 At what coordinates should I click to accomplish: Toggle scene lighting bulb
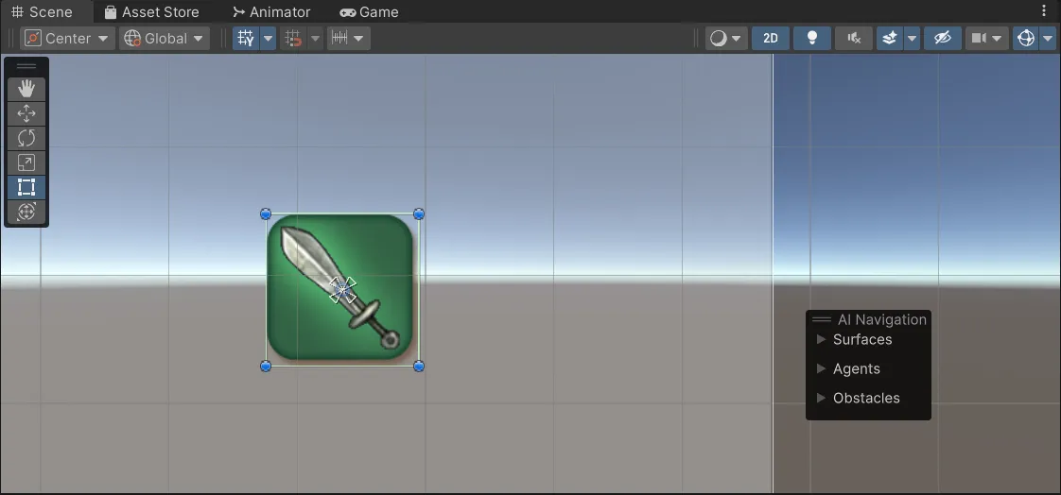(811, 39)
